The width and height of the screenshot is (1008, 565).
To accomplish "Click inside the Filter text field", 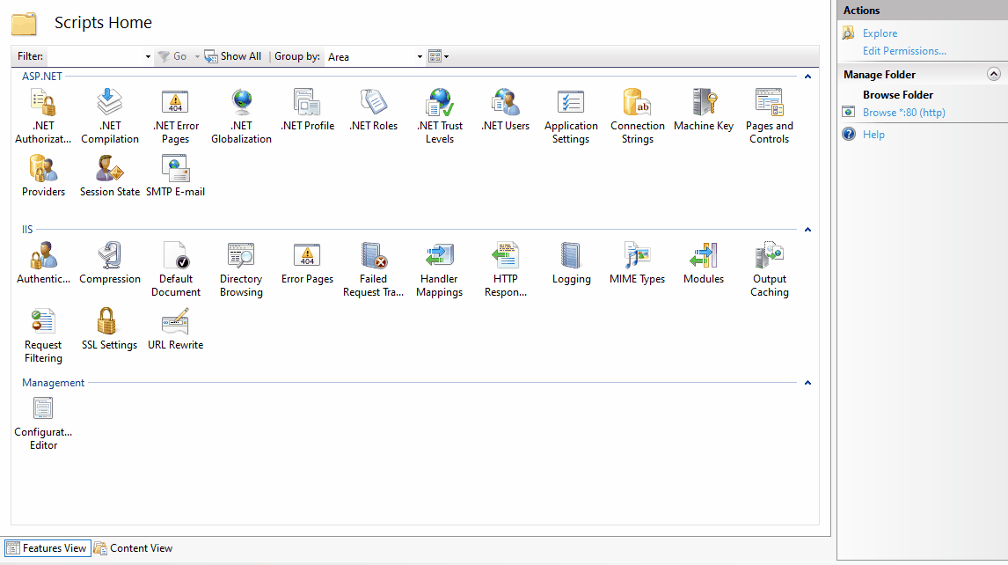I will (x=95, y=56).
